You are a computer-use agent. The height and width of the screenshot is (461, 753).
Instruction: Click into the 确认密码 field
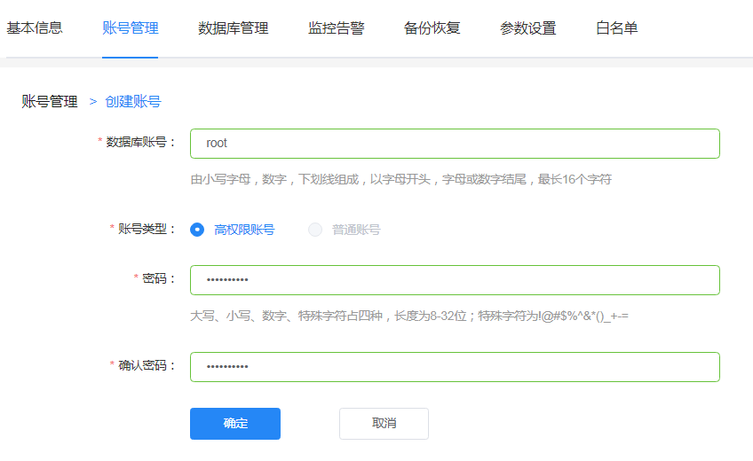[455, 367]
